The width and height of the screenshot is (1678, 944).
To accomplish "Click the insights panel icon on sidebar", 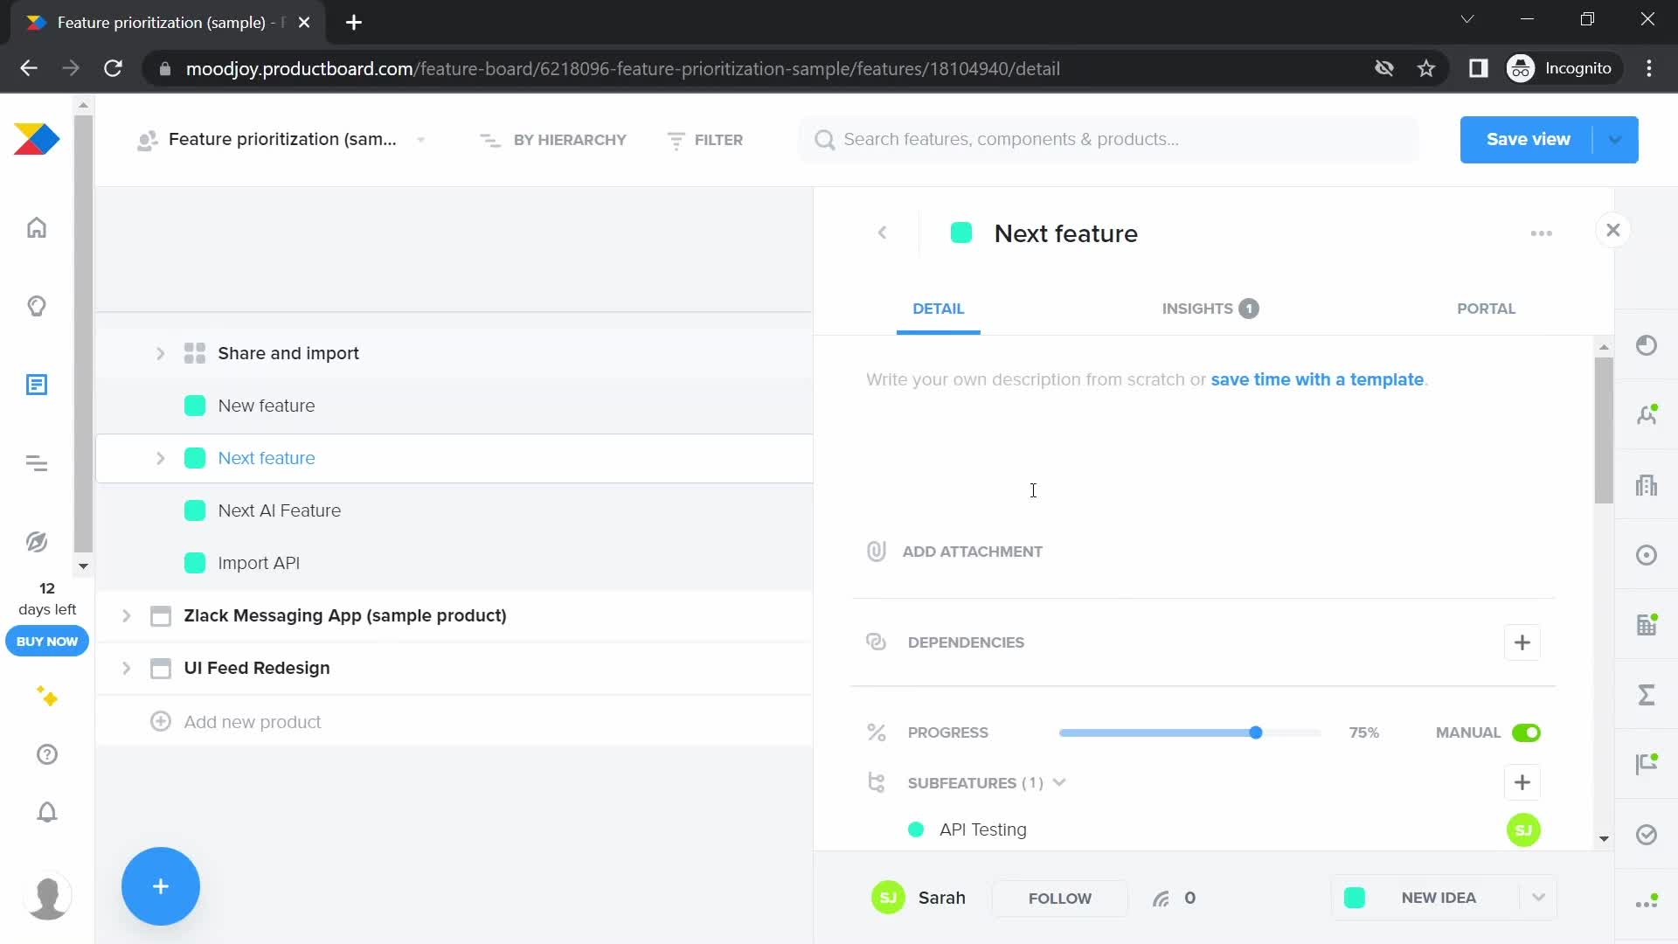I will pos(36,307).
